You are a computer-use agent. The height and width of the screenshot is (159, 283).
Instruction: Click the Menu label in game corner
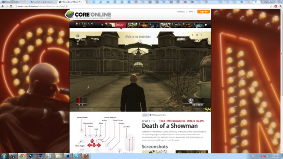pyautogui.click(x=198, y=109)
